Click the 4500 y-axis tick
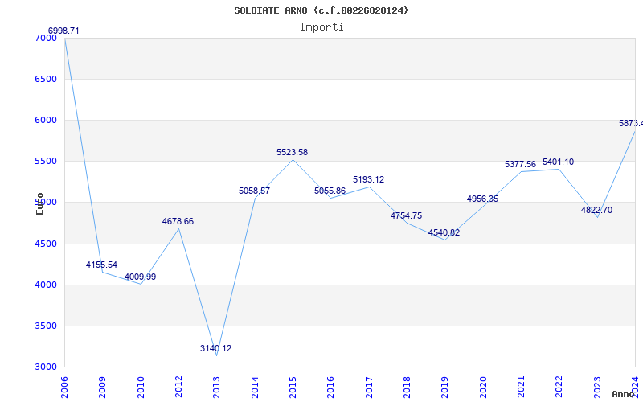Viewport: 643px width, 402px height. [x=46, y=244]
